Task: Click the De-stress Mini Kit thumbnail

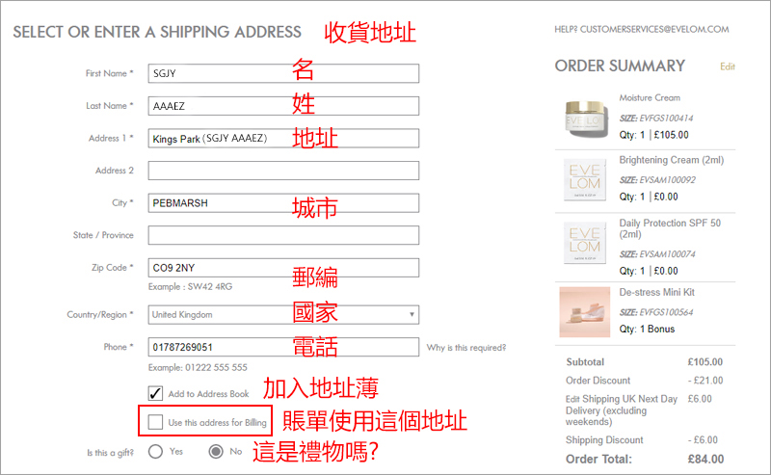Action: 585,312
